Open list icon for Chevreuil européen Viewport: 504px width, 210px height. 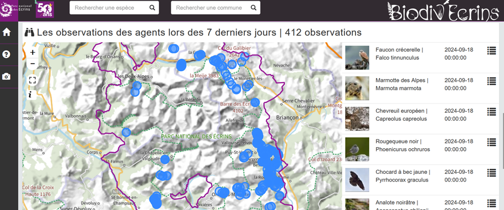point(491,112)
